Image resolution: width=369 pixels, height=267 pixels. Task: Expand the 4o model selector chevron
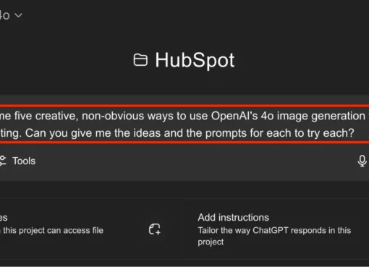[x=18, y=15]
